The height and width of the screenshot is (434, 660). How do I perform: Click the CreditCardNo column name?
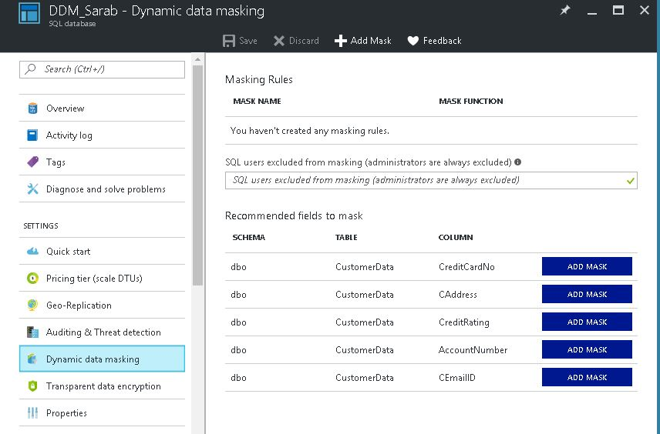click(466, 267)
